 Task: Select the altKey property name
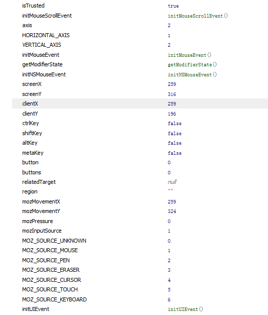(30, 143)
